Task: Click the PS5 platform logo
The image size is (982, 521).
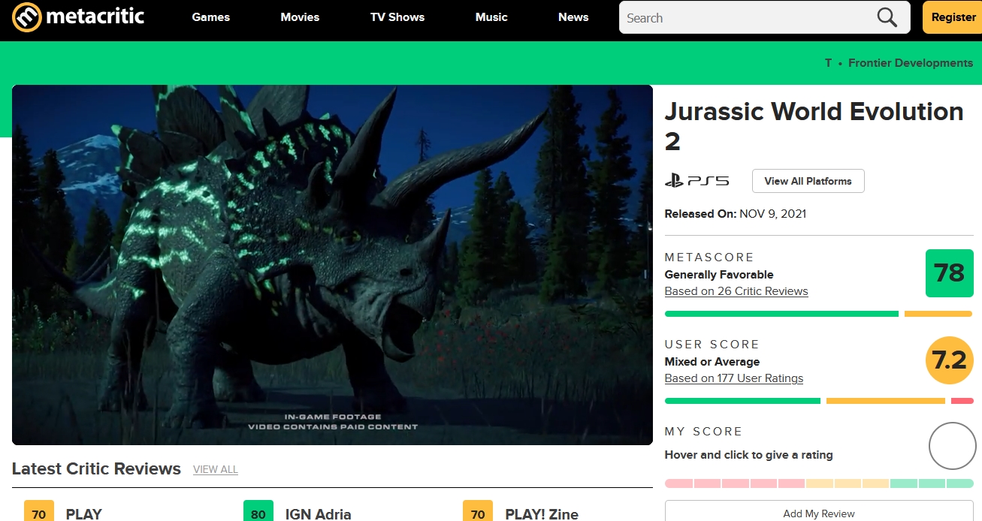Action: pyautogui.click(x=697, y=181)
